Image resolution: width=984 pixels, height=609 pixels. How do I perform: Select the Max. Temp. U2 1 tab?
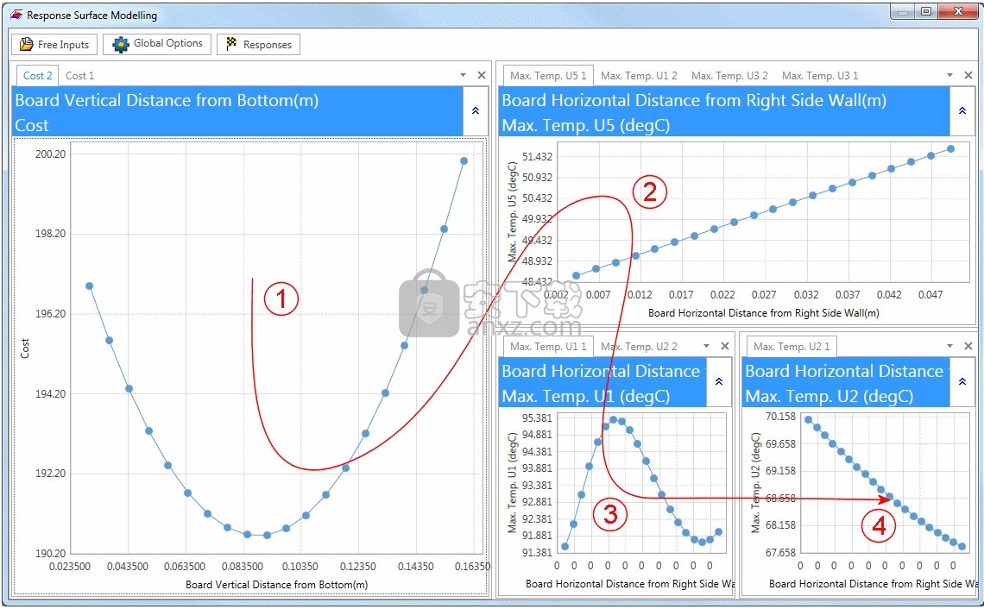[x=792, y=346]
